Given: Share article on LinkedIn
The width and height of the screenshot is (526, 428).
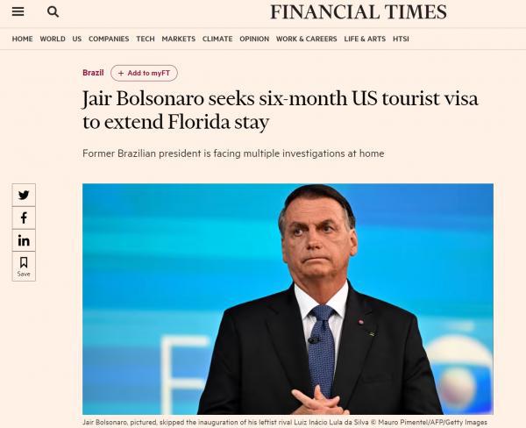Looking at the screenshot, I should 24,240.
